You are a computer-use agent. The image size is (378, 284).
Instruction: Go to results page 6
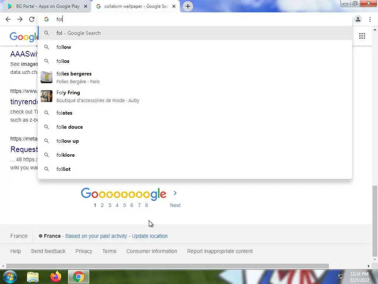(x=132, y=205)
